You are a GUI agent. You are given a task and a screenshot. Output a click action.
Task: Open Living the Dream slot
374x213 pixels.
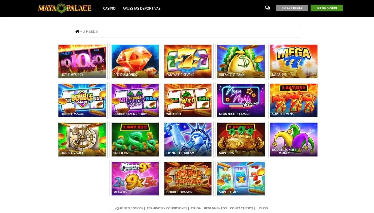tap(188, 140)
